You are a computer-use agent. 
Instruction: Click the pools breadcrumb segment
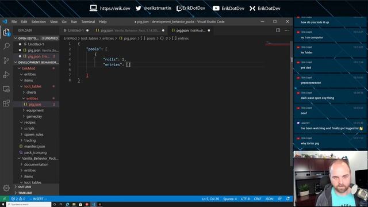(x=148, y=39)
